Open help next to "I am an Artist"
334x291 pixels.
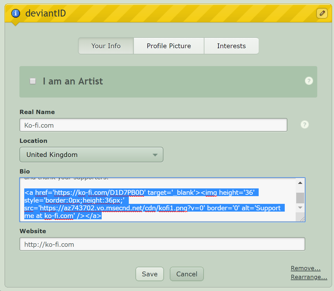(x=309, y=81)
